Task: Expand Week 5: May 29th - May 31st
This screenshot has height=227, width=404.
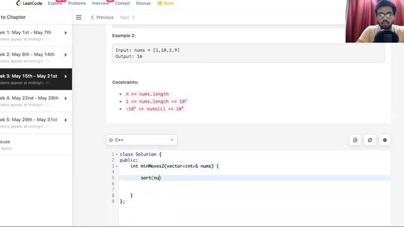Action: click(66, 120)
